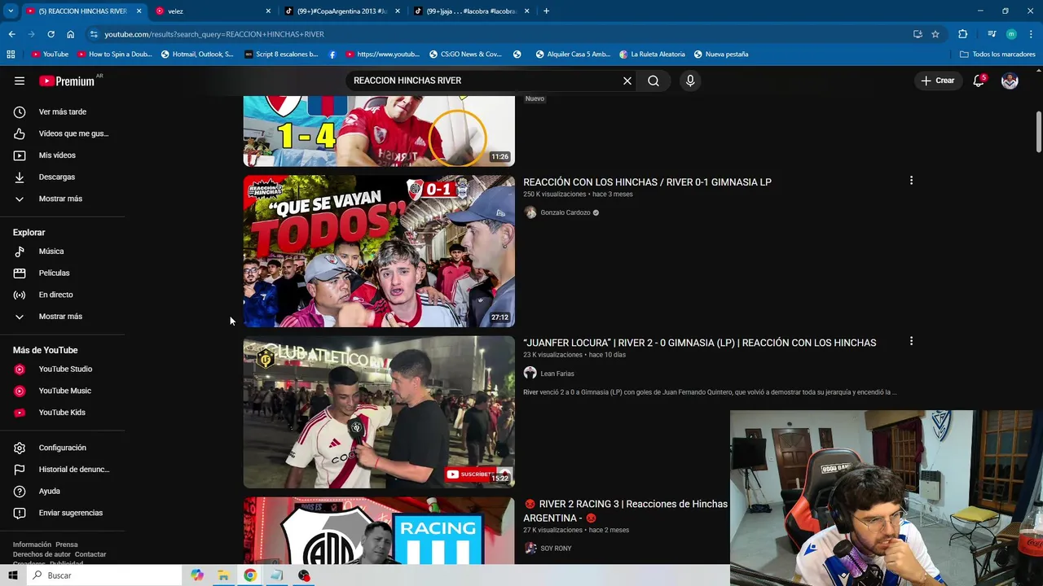Open browser extensions puzzle icon
1043x586 pixels.
coord(962,34)
